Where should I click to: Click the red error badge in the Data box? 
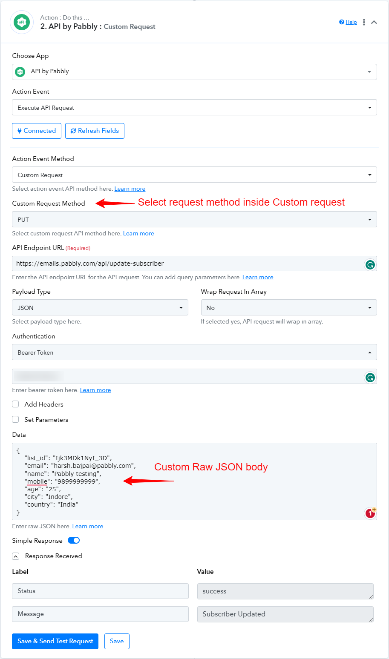tap(370, 513)
